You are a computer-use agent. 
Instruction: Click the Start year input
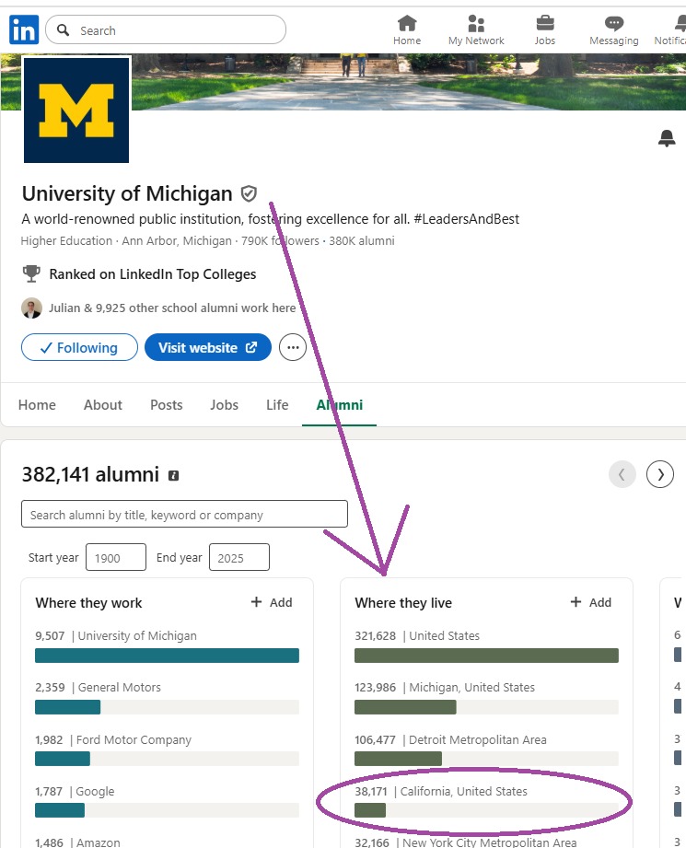coord(116,558)
